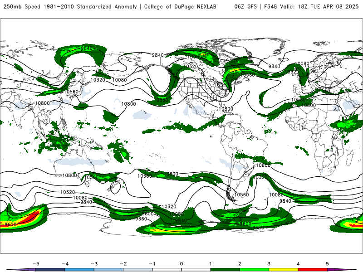Click the dark navy -5 to -4 legend segment
363x272 pixels.
(x=50, y=270)
